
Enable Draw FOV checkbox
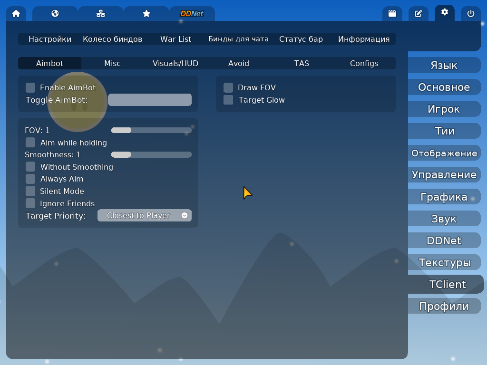click(228, 87)
